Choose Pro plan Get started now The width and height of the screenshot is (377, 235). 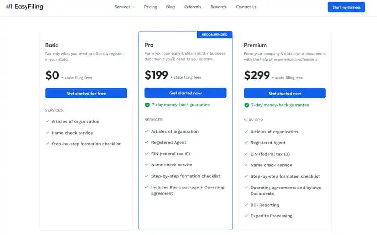pos(186,93)
